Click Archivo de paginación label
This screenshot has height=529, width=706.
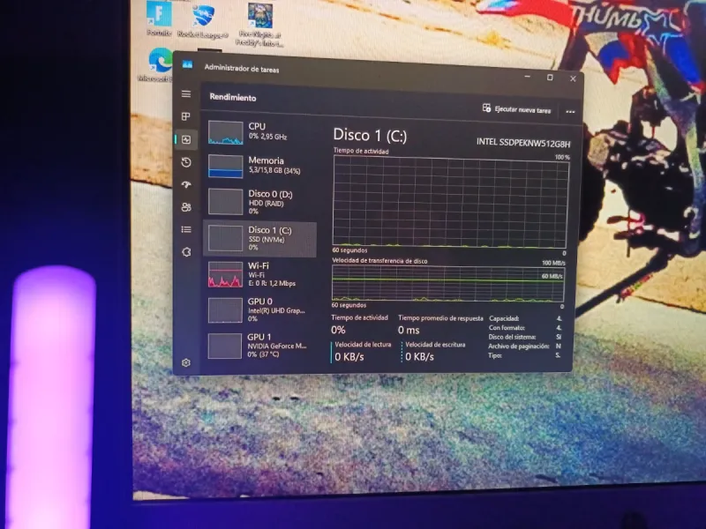(x=519, y=346)
